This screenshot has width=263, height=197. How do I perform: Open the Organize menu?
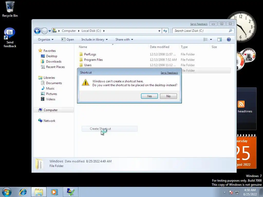pyautogui.click(x=46, y=40)
